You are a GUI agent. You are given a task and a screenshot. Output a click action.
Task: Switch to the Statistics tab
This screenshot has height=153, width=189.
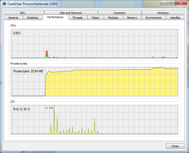pyautogui.click(x=33, y=18)
